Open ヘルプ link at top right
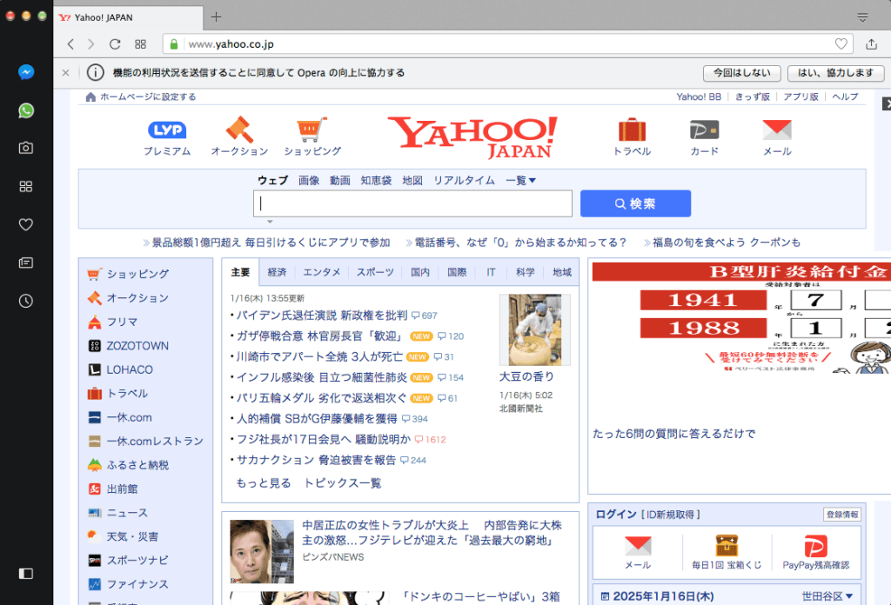This screenshot has width=891, height=605. coord(845,97)
